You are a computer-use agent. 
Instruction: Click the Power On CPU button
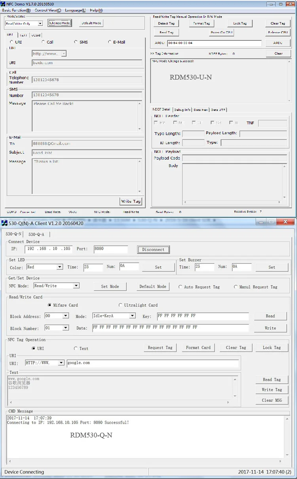[221, 32]
